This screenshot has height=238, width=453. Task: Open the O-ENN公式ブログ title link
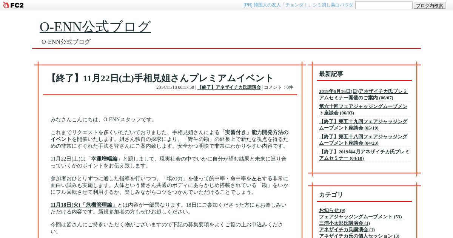pos(95,27)
